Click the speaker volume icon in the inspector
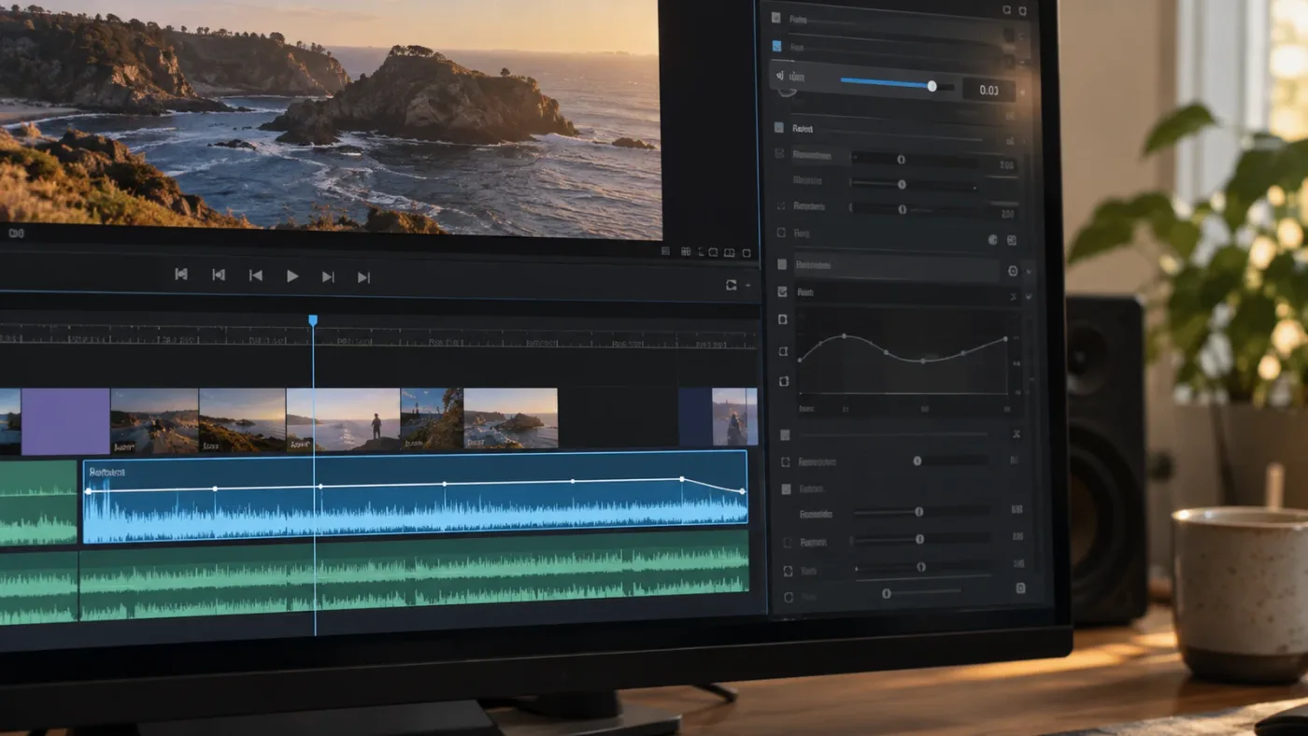 pyautogui.click(x=781, y=77)
